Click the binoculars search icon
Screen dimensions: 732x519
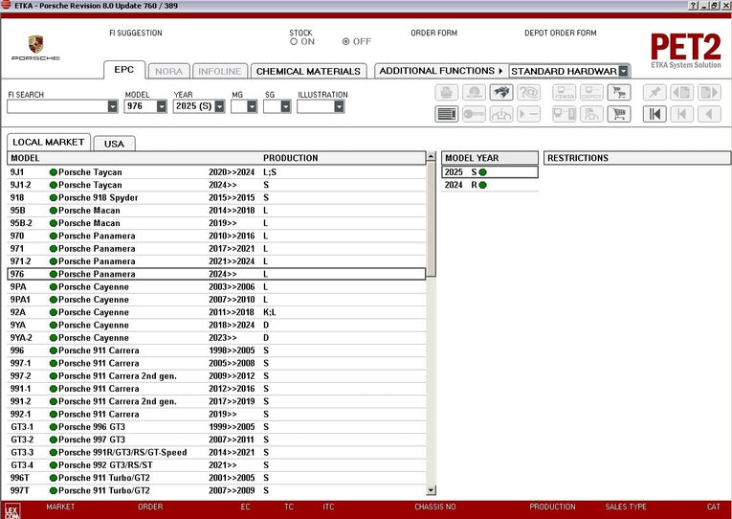coord(500,93)
